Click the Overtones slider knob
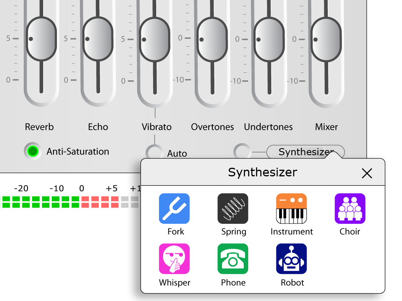Screen dimensions: 402x301 (212, 40)
